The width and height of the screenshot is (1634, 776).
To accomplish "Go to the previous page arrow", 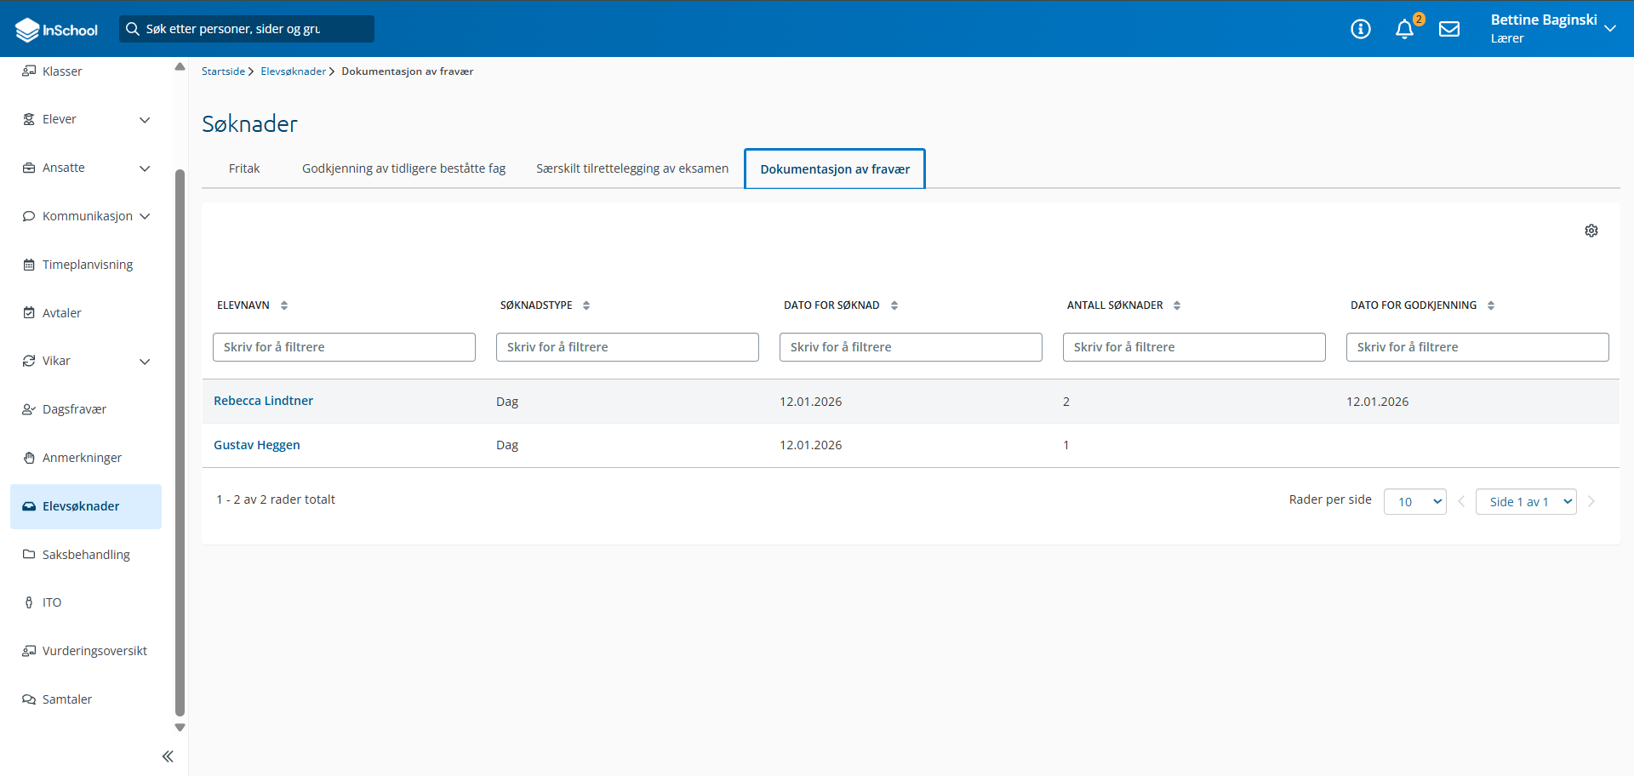I will coord(1461,501).
